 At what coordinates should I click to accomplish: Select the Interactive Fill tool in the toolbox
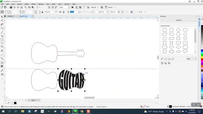click(2, 74)
